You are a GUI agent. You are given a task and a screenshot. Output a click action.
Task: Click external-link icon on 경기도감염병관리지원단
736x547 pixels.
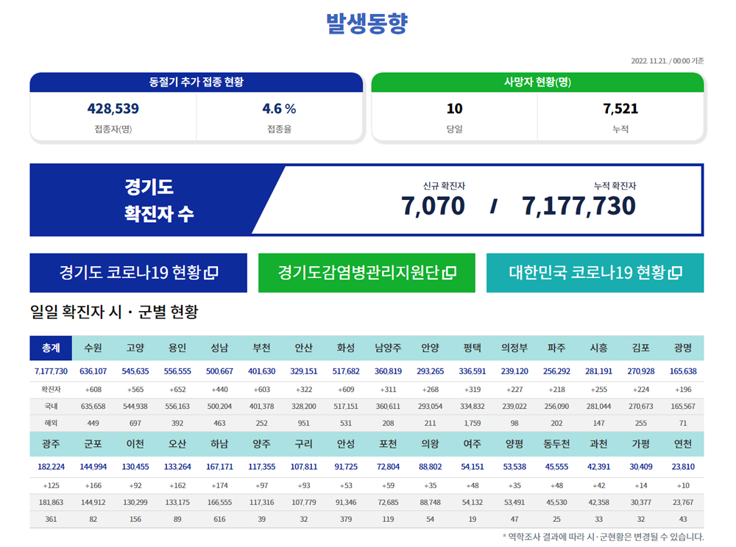[x=450, y=272]
